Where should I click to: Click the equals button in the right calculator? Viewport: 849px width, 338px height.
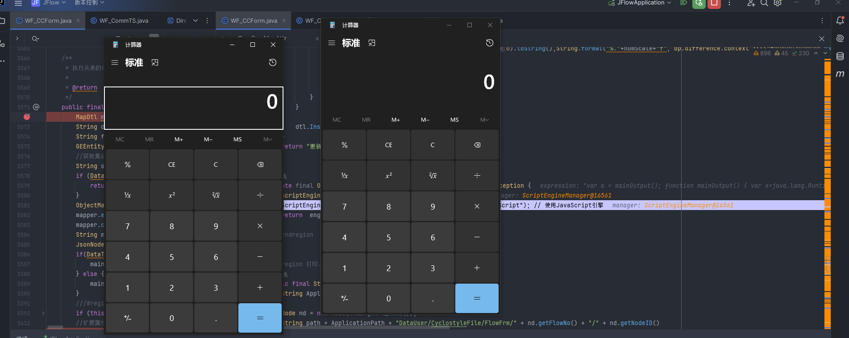click(477, 298)
